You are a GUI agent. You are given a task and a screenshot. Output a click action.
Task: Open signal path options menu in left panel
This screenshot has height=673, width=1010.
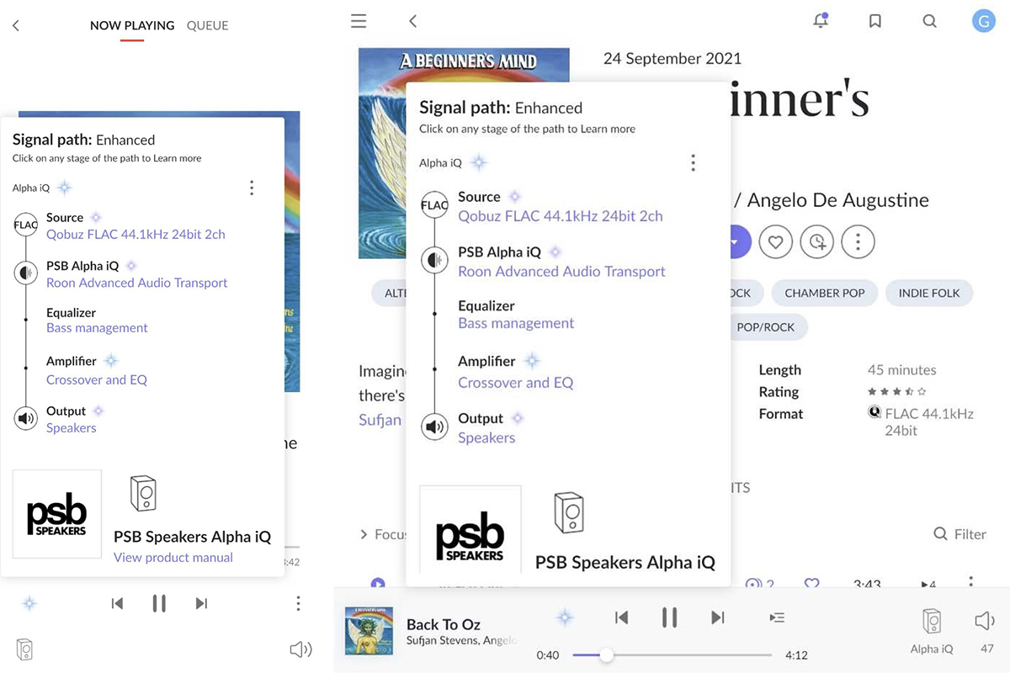(x=251, y=188)
